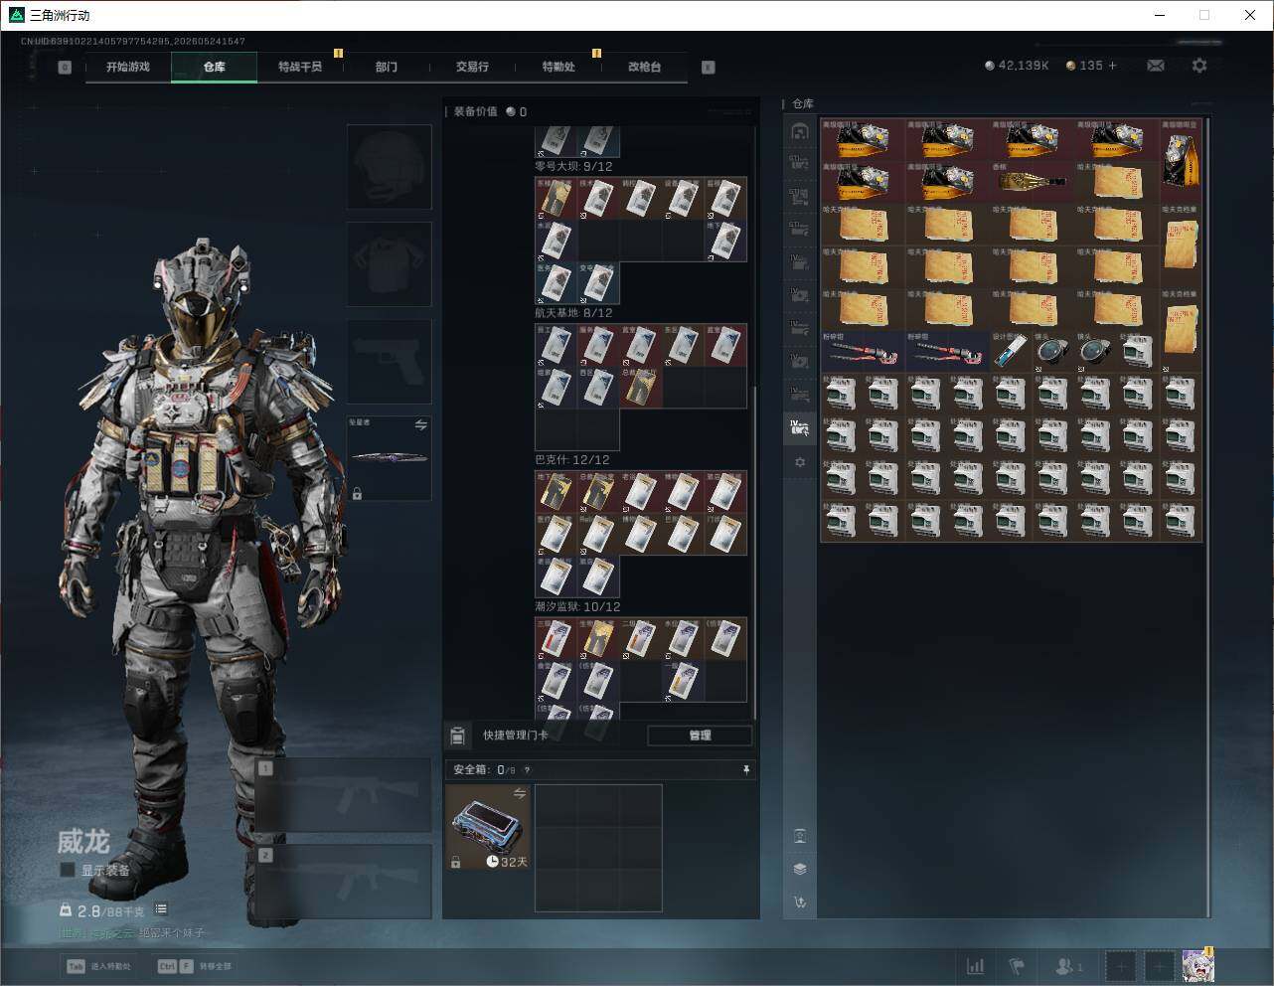The height and width of the screenshot is (986, 1274).
Task: Open the 交易行 tab
Action: point(472,67)
